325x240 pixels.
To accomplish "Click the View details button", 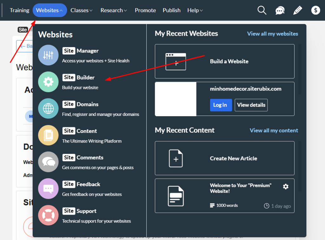I will tap(251, 105).
